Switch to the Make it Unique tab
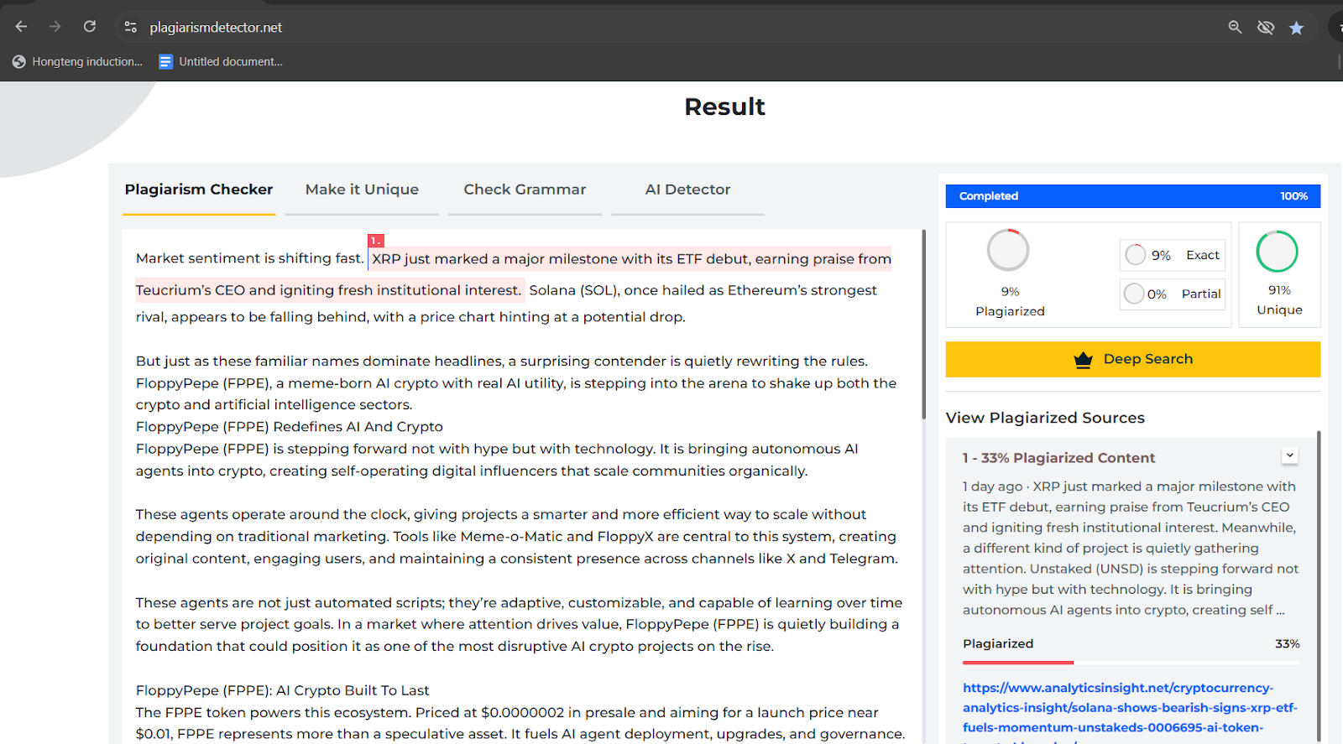This screenshot has width=1343, height=744. coord(362,190)
